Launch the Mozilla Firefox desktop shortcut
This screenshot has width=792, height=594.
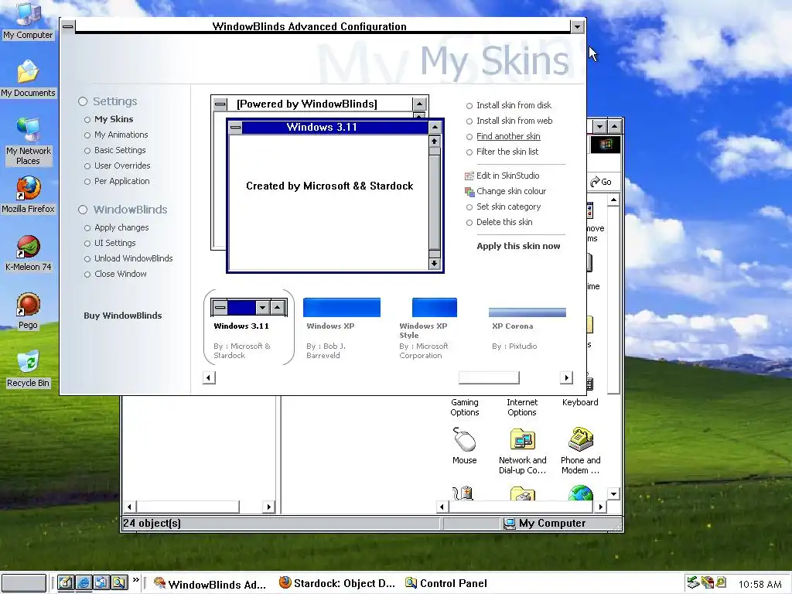(28, 194)
